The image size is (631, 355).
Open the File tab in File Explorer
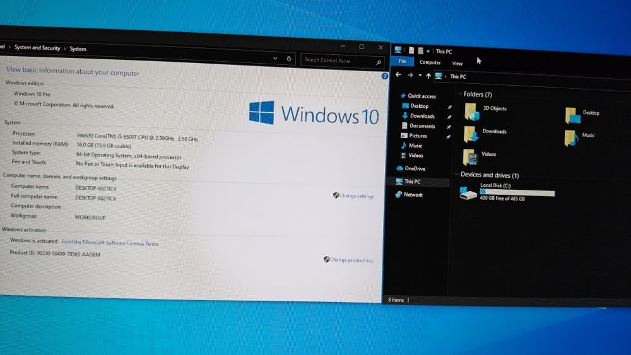(x=403, y=61)
